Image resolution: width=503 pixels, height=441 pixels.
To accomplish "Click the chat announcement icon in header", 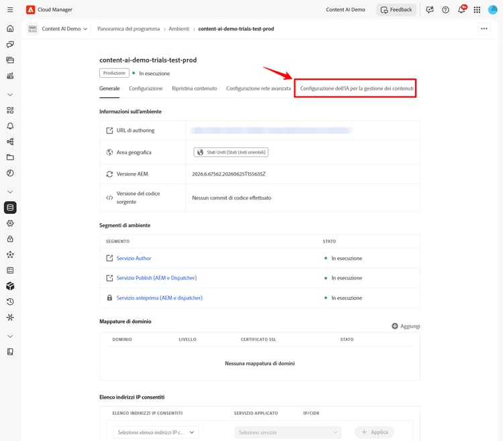I will tap(430, 9).
